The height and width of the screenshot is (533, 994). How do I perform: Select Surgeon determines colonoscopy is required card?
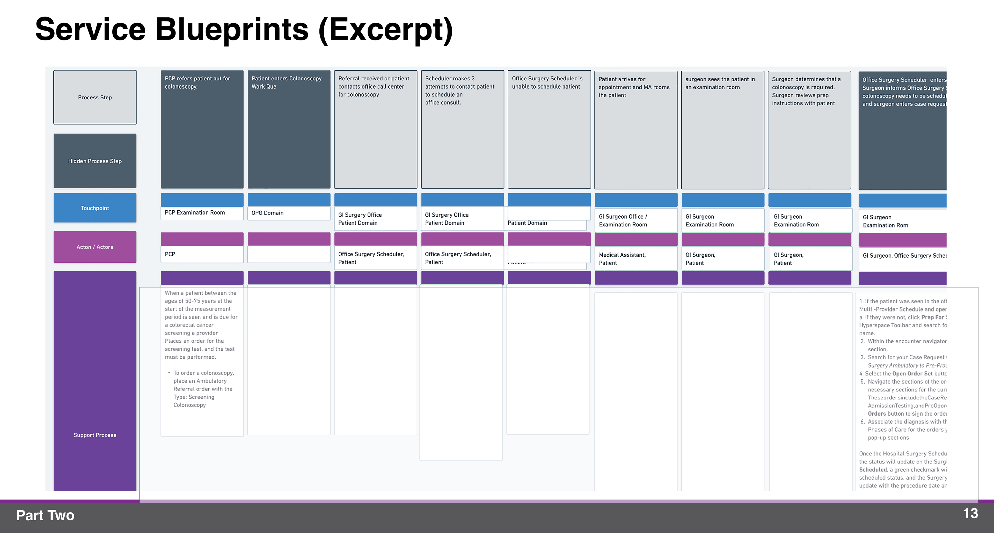point(809,130)
